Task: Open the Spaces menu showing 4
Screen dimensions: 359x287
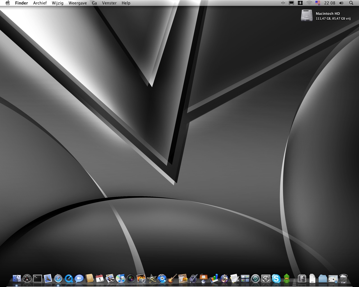Action: pyautogui.click(x=300, y=3)
